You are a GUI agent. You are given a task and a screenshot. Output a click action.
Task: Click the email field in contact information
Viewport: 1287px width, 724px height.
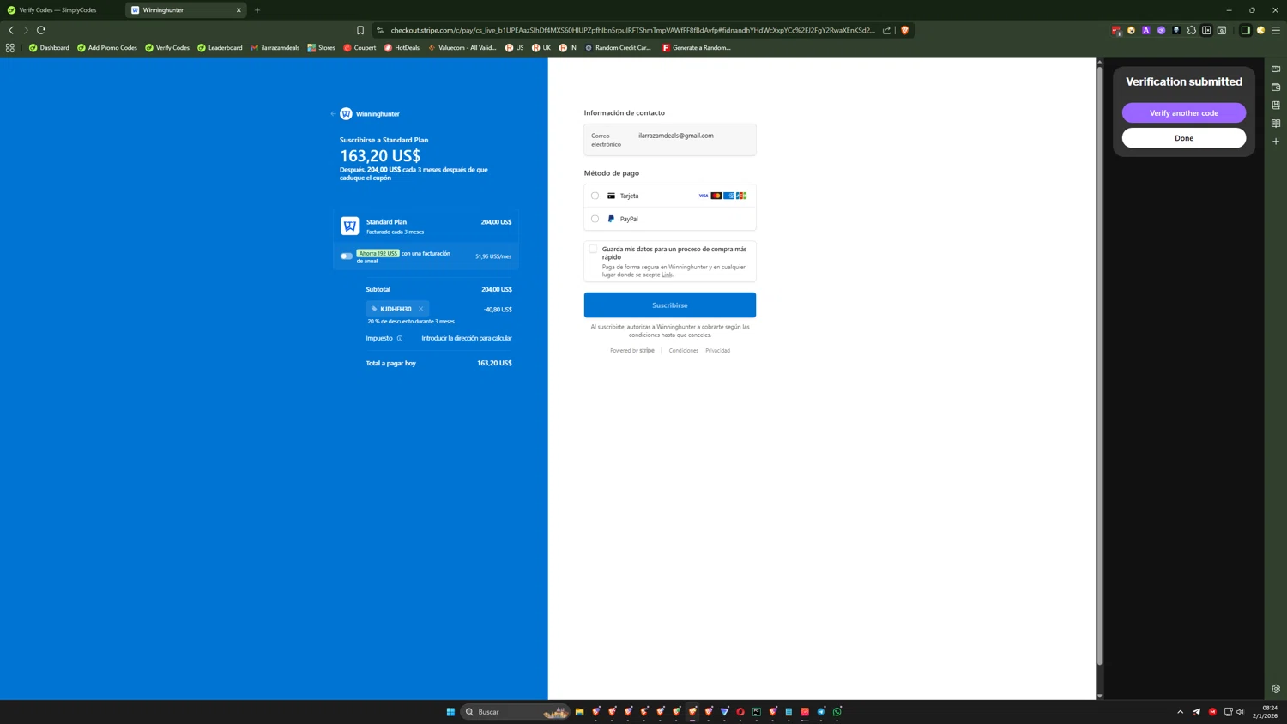670,140
